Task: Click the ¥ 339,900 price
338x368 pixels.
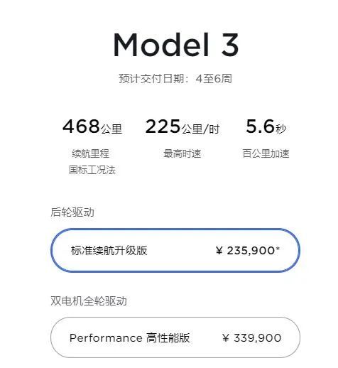Action: pyautogui.click(x=252, y=337)
